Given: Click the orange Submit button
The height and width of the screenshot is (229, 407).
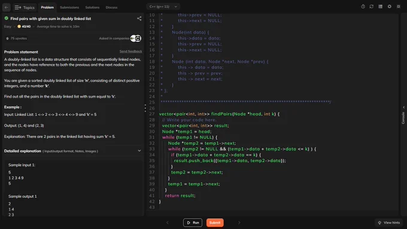Looking at the screenshot, I should [x=215, y=222].
